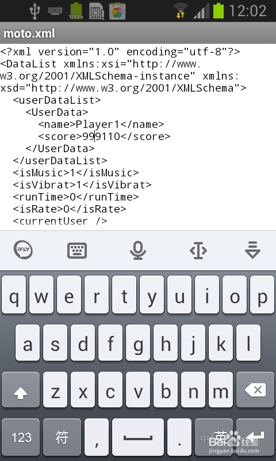Toggle the shift key for uppercase
This screenshot has width=276, height=461.
click(x=21, y=390)
